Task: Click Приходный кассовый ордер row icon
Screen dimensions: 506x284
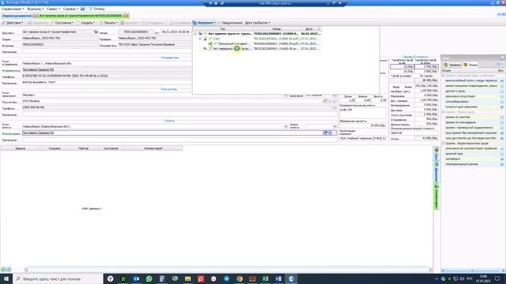Action: [x=210, y=43]
